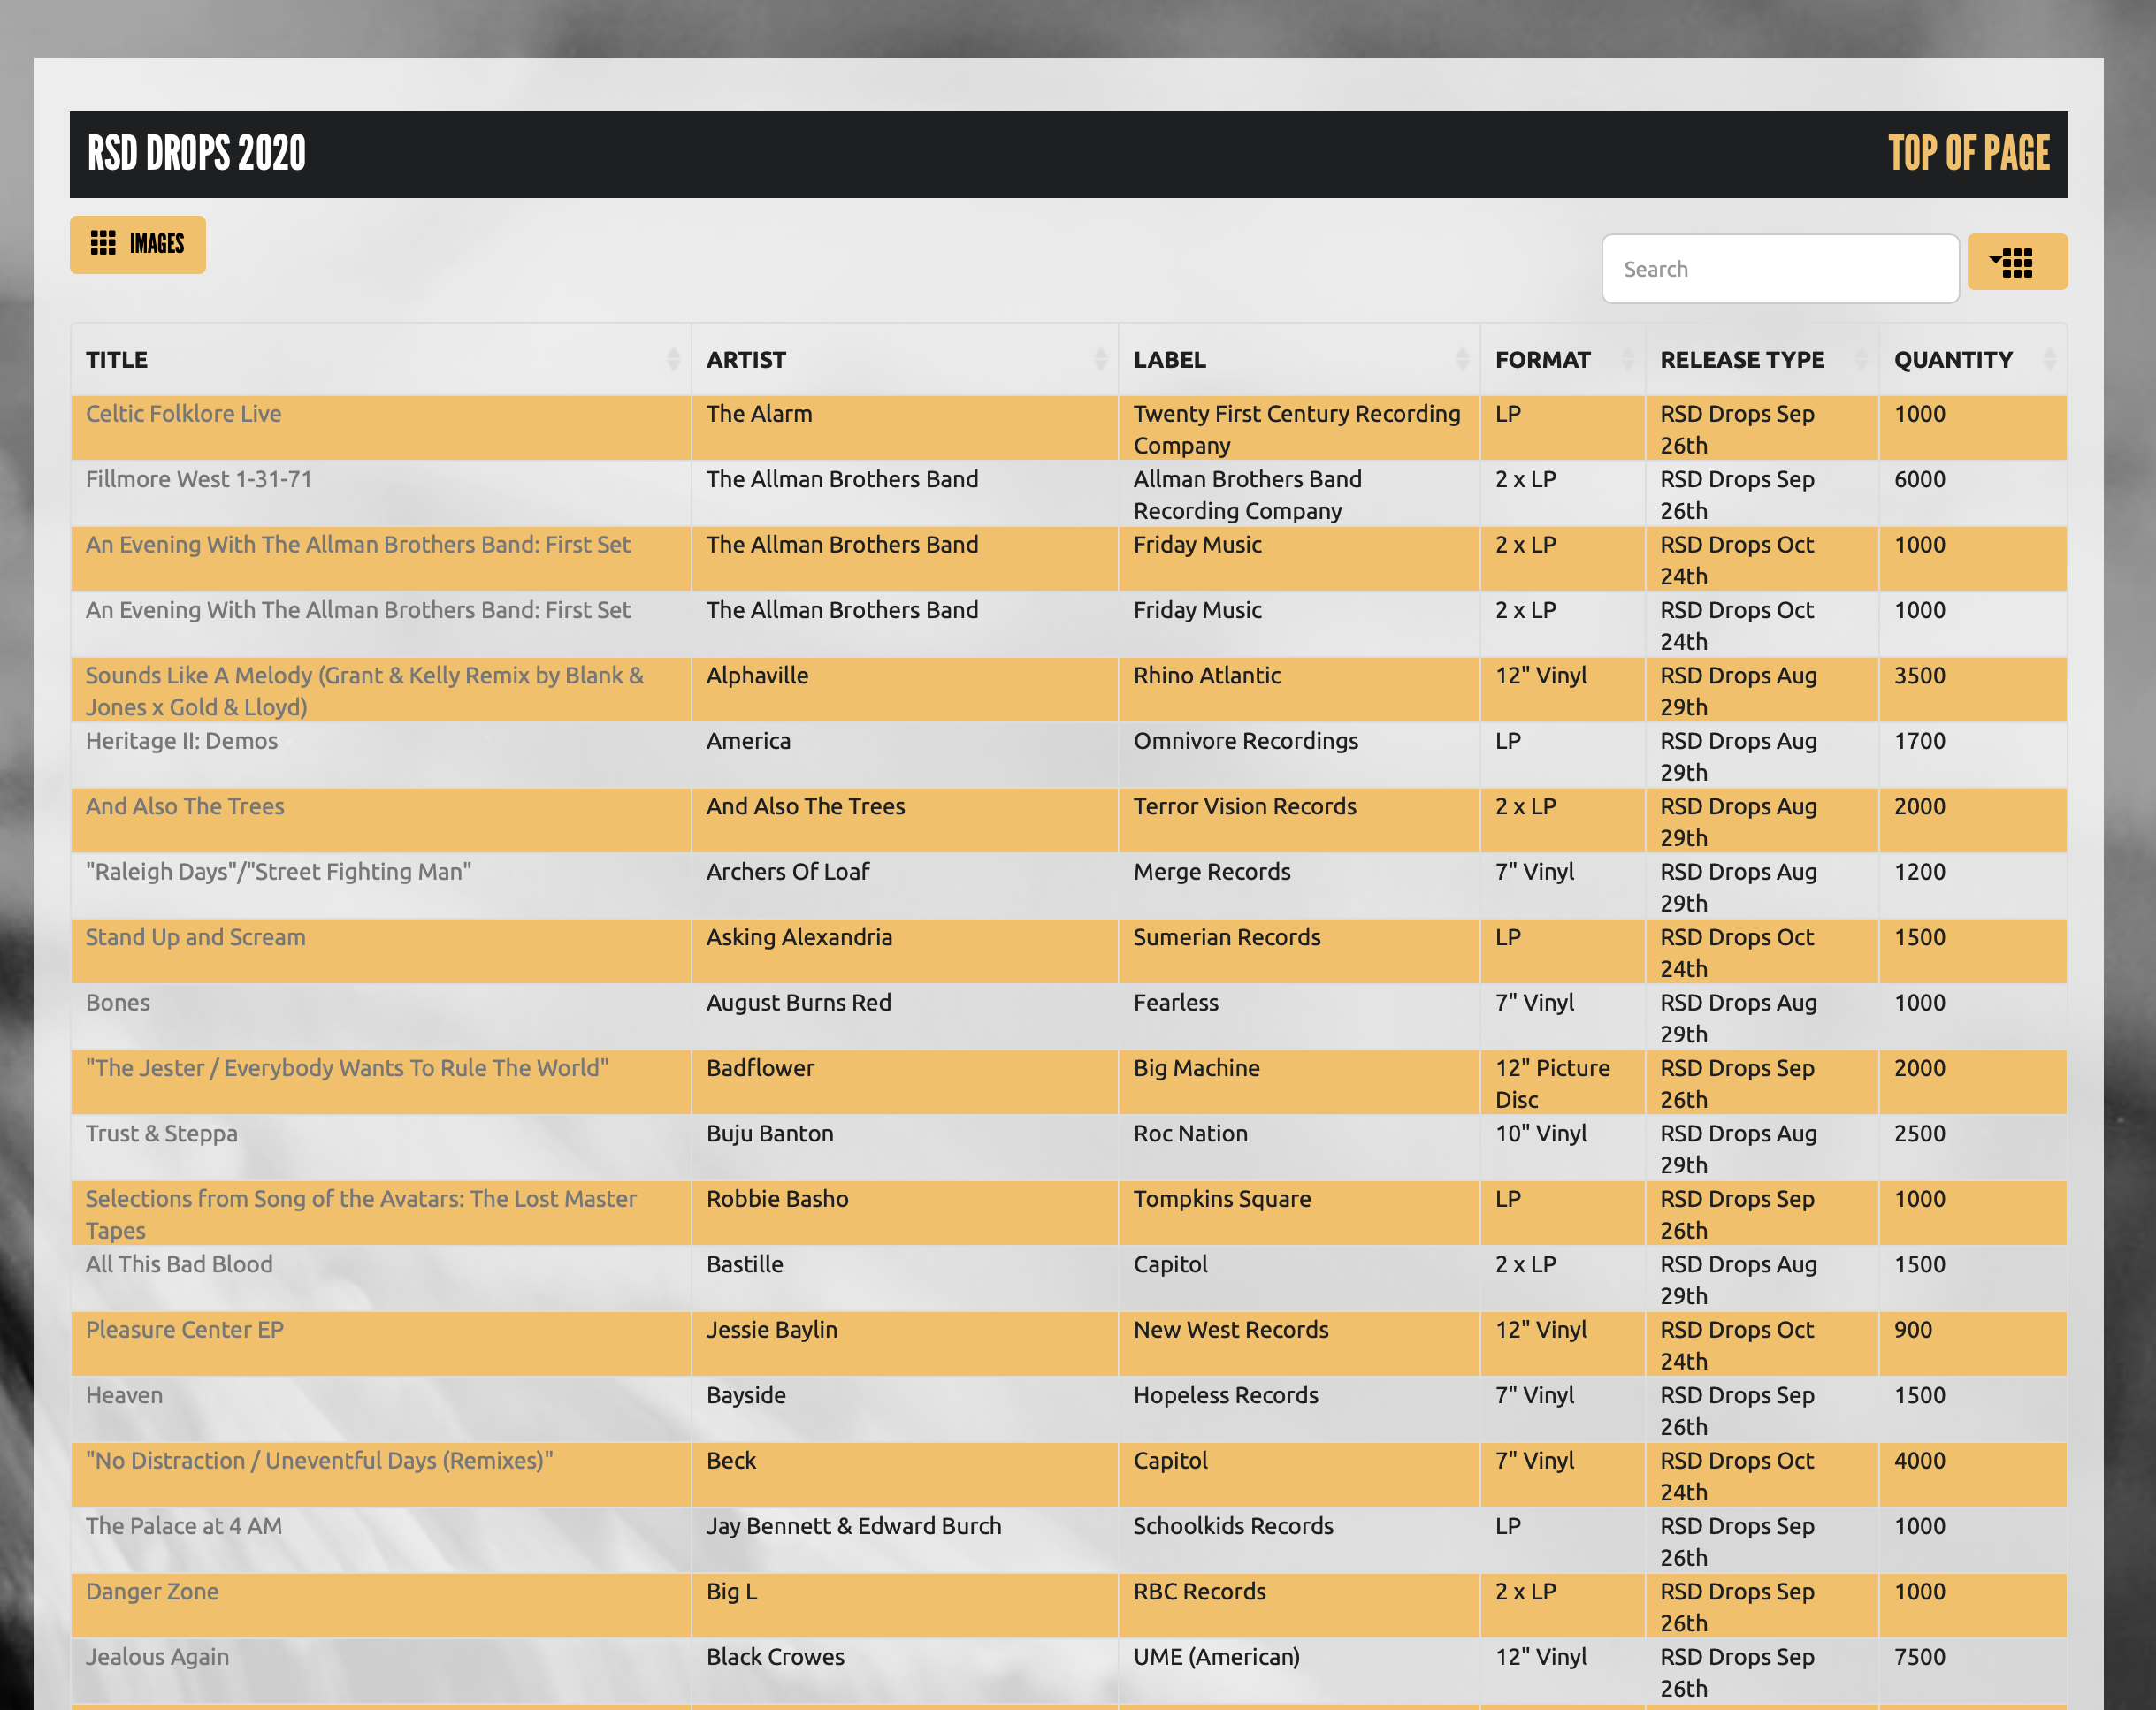Click label cell 'Rhino Atlantic'
The image size is (2156, 1710).
[x=1206, y=676]
